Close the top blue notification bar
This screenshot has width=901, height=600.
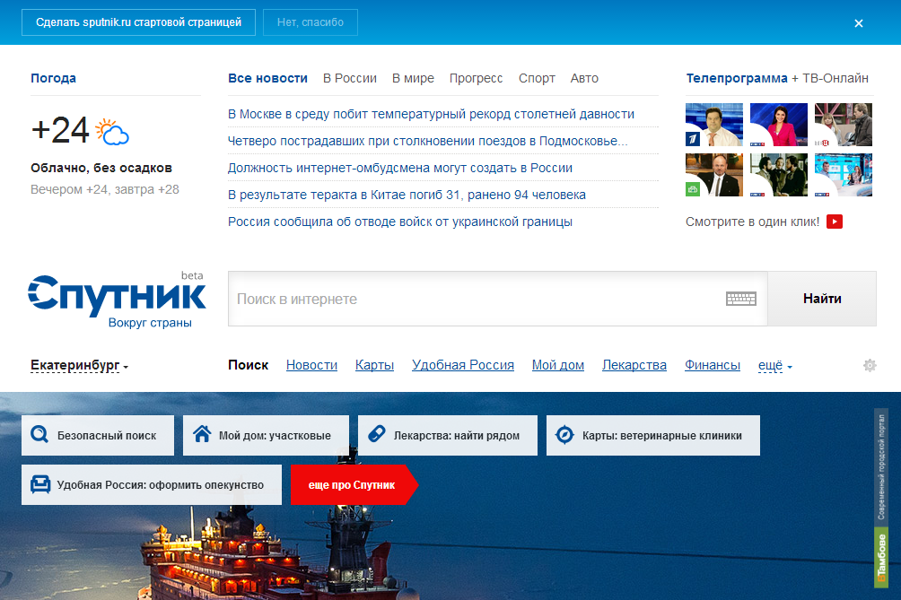click(x=858, y=23)
